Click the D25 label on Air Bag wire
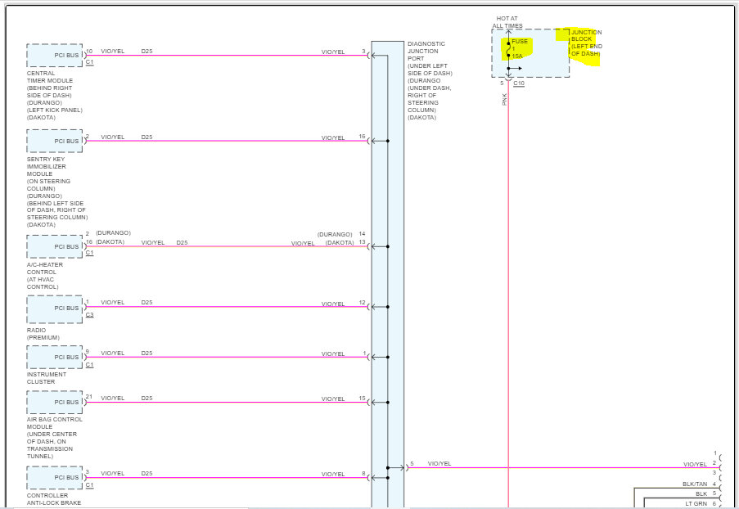This screenshot has height=509, width=739. click(146, 399)
